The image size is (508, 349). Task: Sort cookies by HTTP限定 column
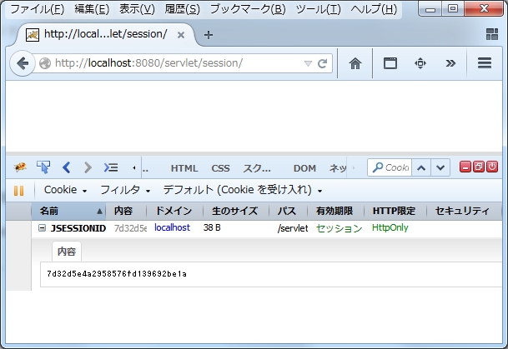pos(395,212)
